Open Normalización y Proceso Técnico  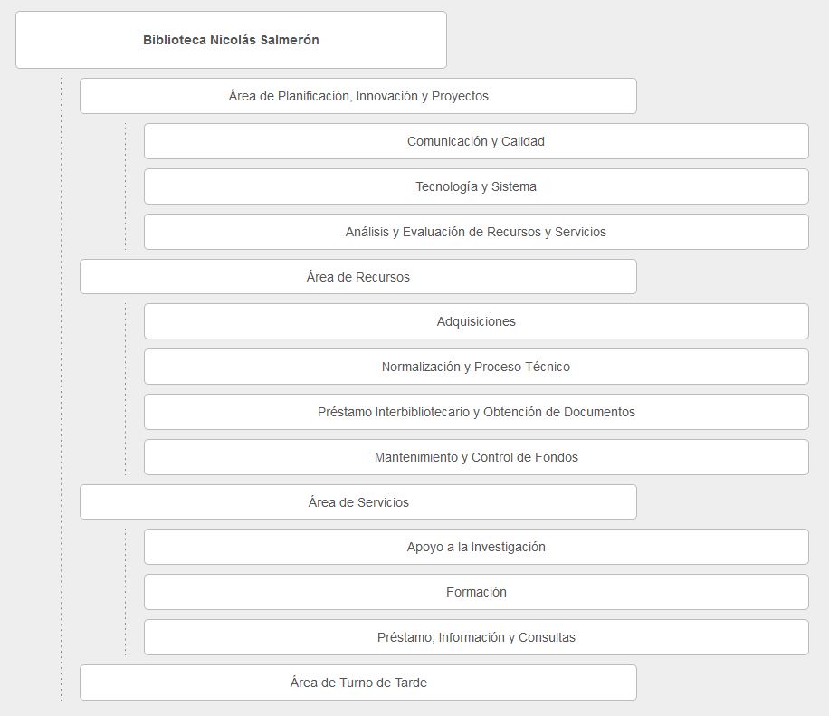tap(475, 367)
